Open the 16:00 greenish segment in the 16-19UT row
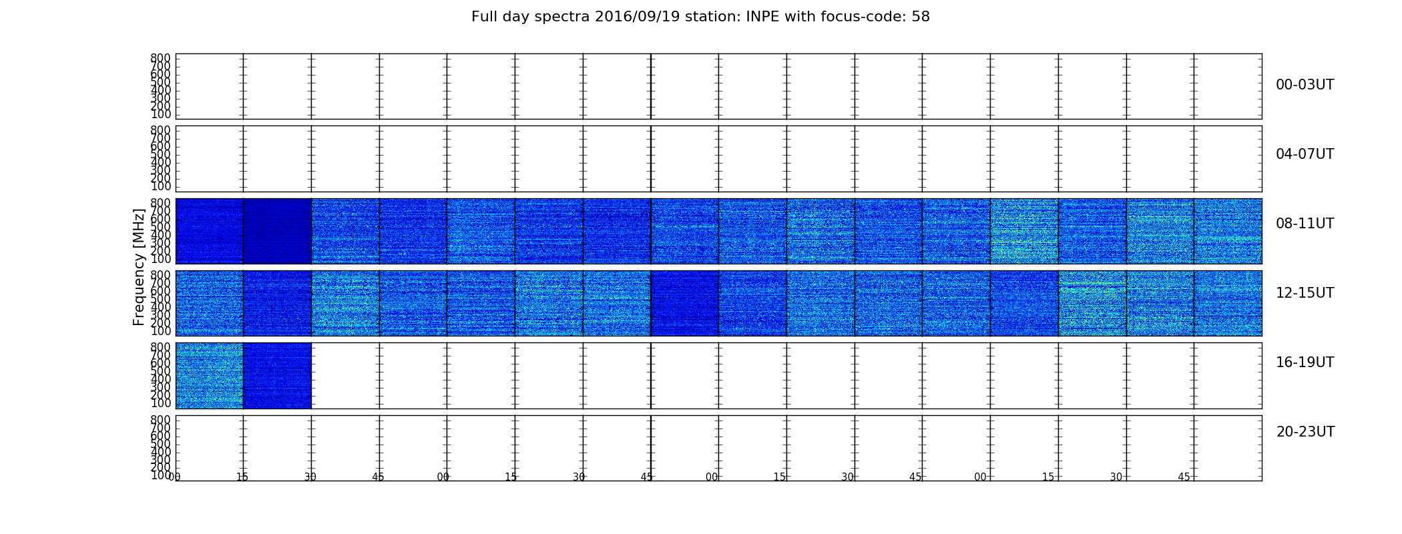 [x=209, y=376]
